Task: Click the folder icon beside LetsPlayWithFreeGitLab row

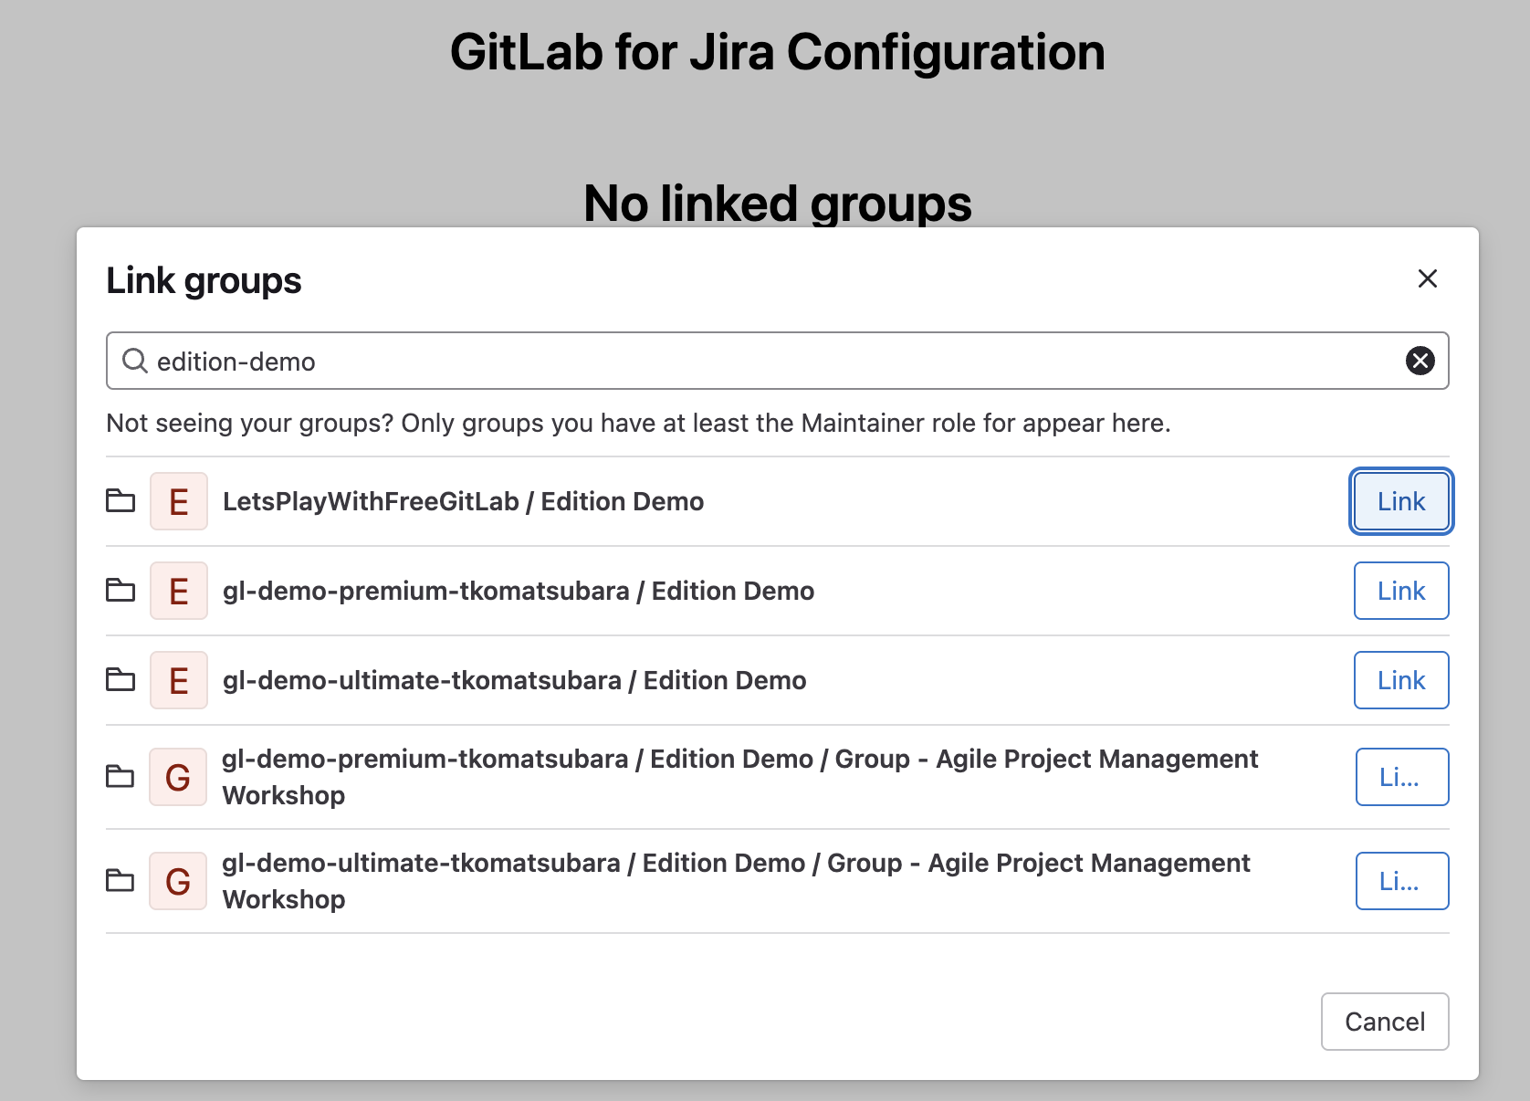Action: (121, 501)
